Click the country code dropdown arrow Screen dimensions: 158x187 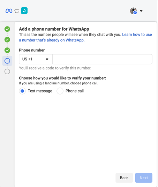point(47,59)
